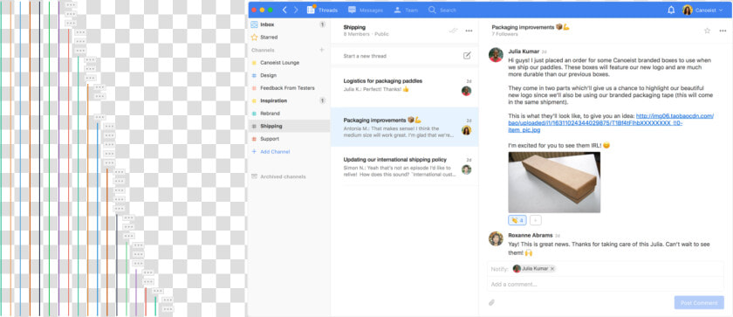Open Updating our international shipping policy thread
Viewport: 733px width, 317px height.
(x=404, y=166)
